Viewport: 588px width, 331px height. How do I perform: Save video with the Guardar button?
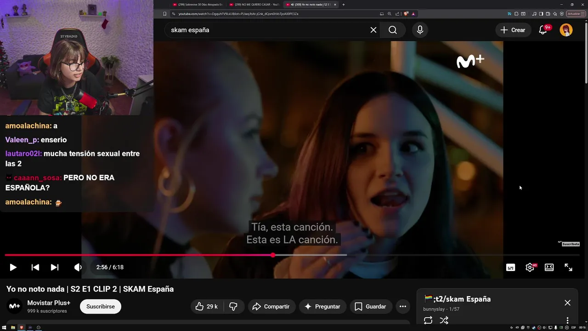tap(370, 307)
